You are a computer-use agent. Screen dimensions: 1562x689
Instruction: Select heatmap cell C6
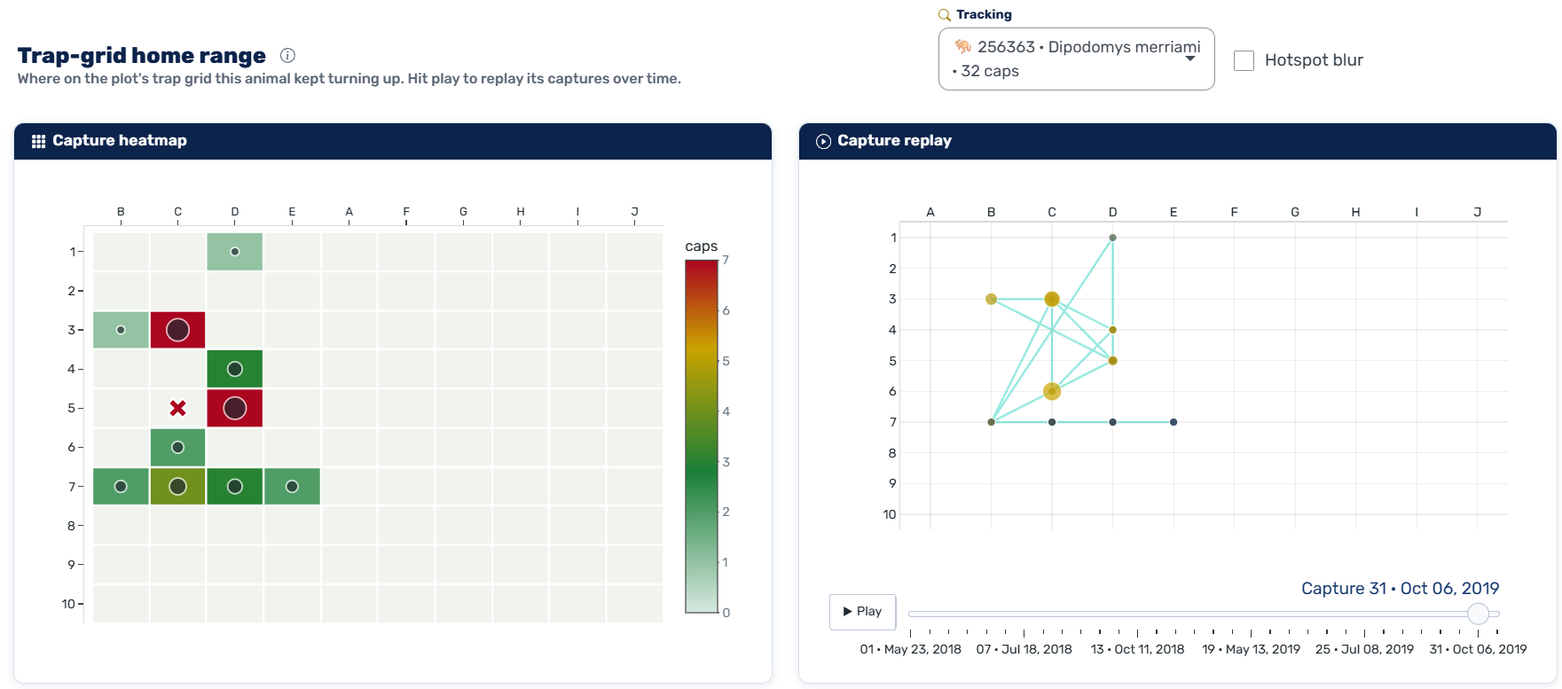(177, 447)
